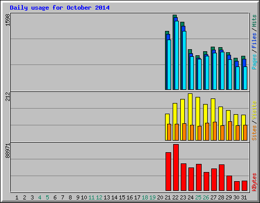Click the blue 'Files' legend label
260x203 pixels.
click(254, 41)
